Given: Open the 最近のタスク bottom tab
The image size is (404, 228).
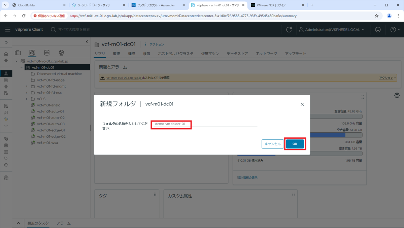Looking at the screenshot, I should (38, 223).
